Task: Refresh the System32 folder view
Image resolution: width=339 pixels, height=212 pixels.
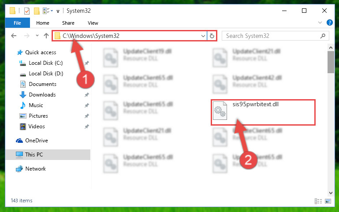Action: 212,36
